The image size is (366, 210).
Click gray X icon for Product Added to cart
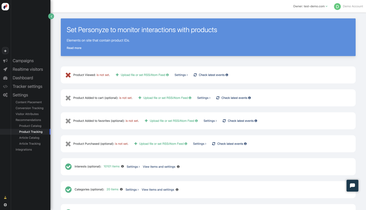coord(68,98)
